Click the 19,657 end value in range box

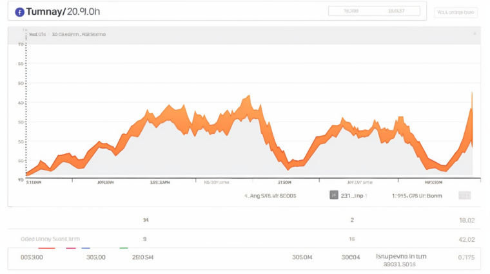click(396, 11)
